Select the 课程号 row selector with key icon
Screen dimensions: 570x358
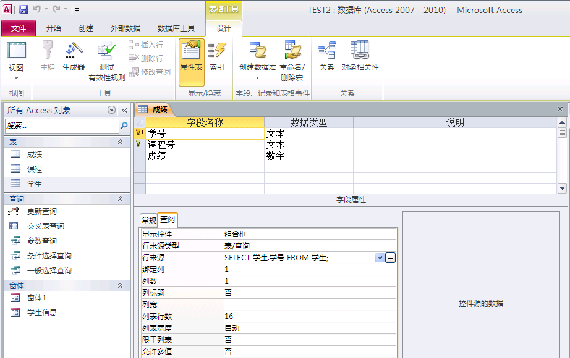(x=140, y=145)
